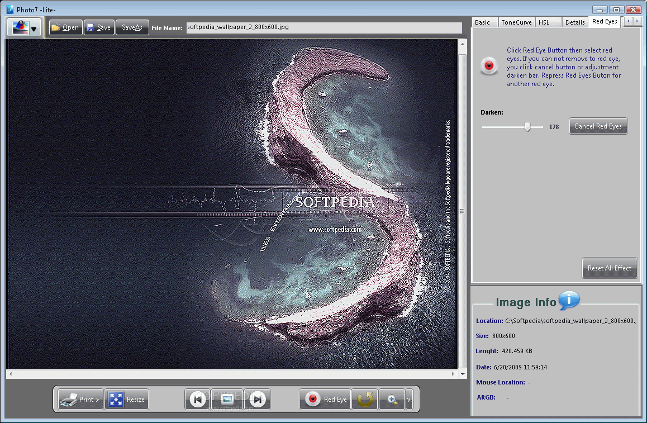The height and width of the screenshot is (423, 647).
Task: Click Cancel Red Eyes button
Action: 598,126
